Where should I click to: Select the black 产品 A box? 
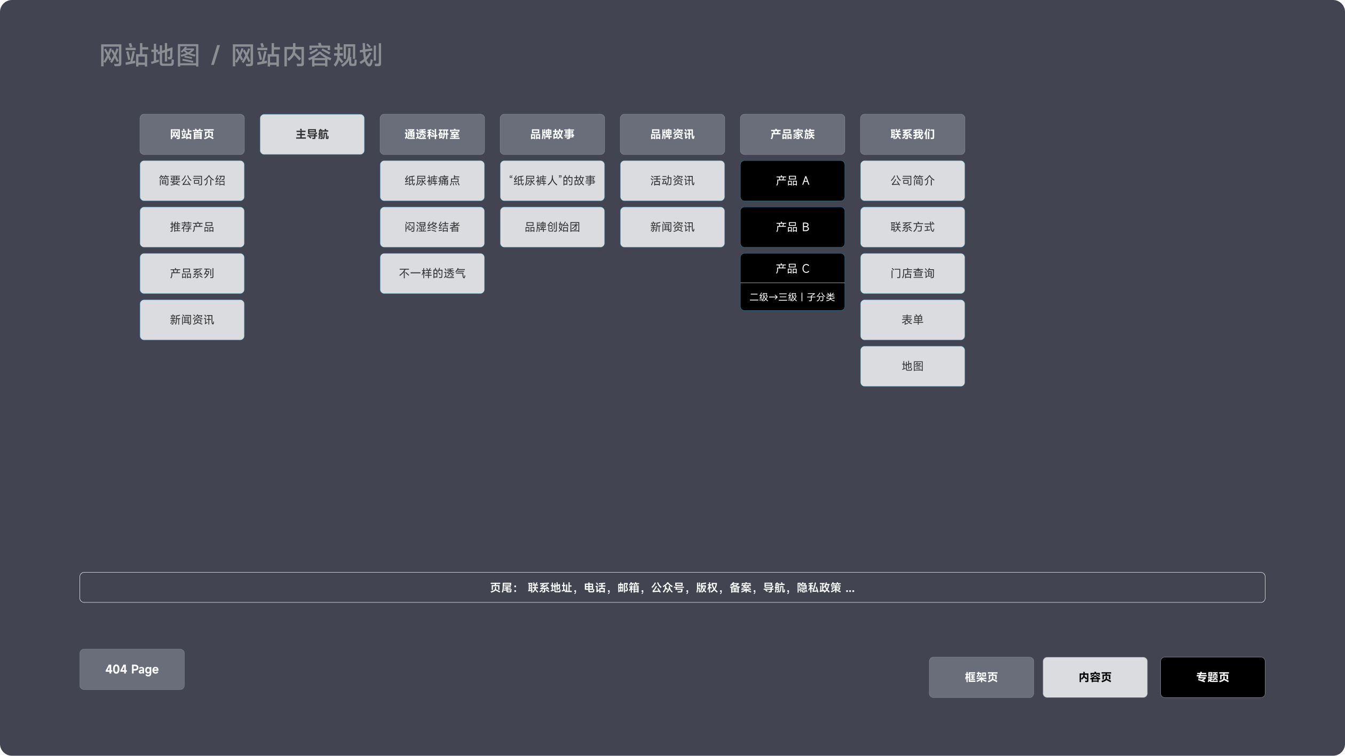[792, 181]
